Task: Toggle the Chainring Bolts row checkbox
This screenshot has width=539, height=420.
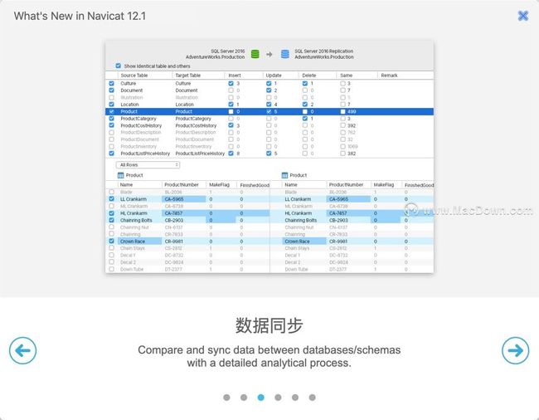Action: tap(111, 220)
